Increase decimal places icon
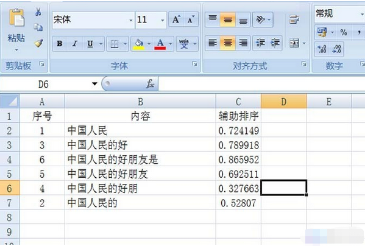Viewport: 365px width, 246px height. [322, 49]
